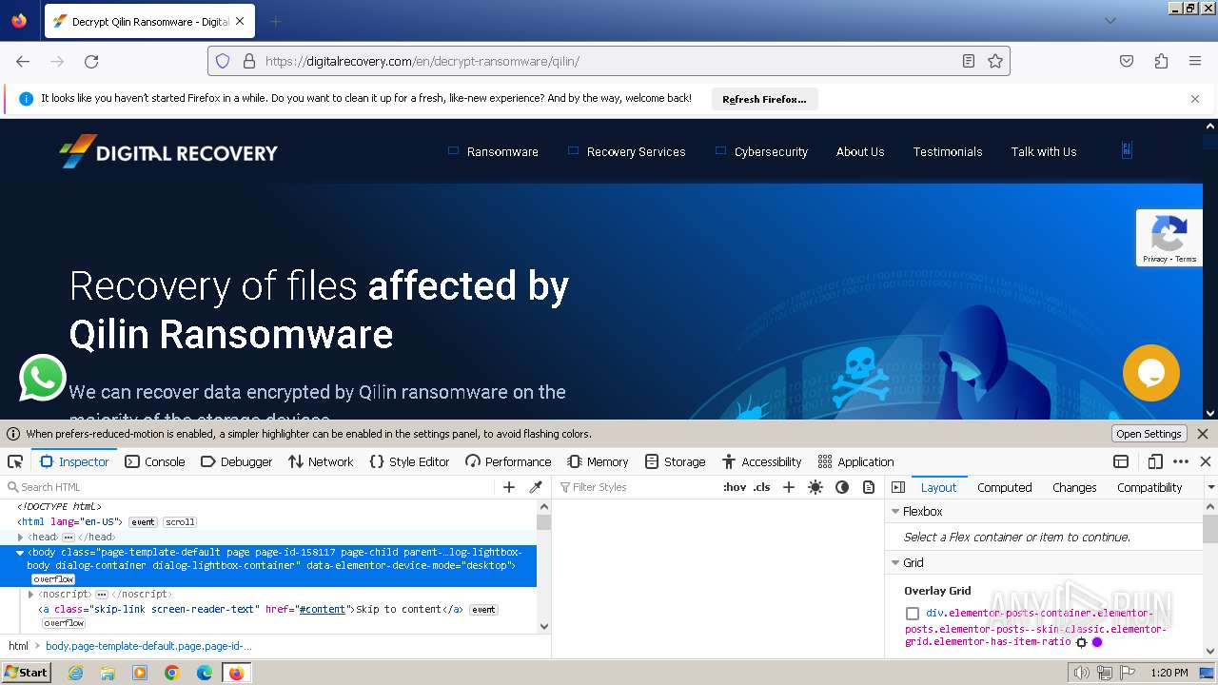Select an iframe as the target document
The width and height of the screenshot is (1218, 685).
tap(1121, 461)
